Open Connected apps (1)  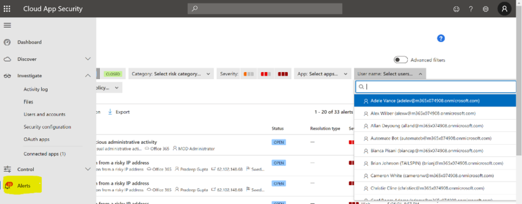coord(45,154)
